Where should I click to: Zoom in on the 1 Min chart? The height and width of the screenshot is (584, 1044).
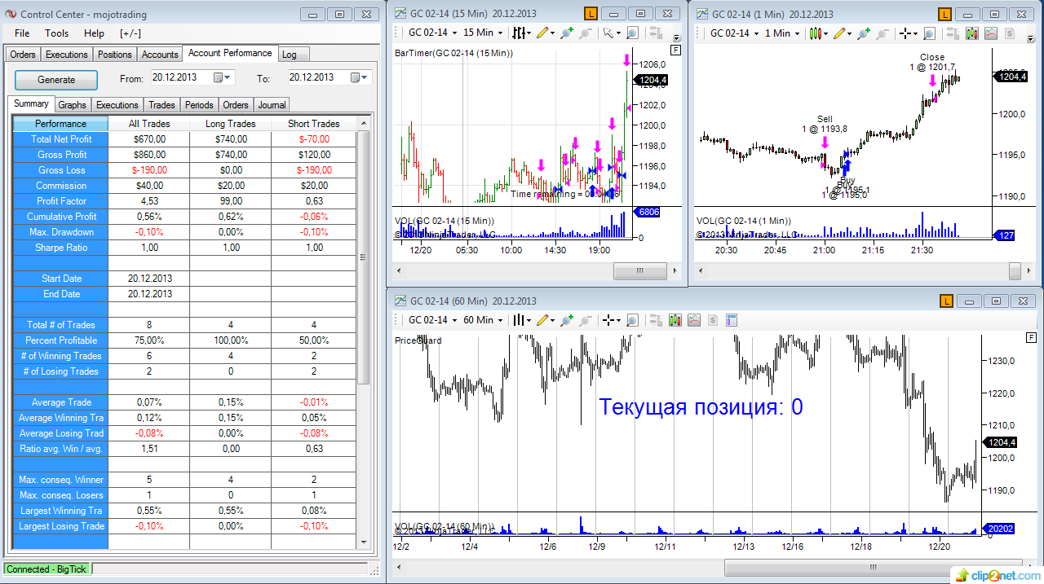(864, 33)
